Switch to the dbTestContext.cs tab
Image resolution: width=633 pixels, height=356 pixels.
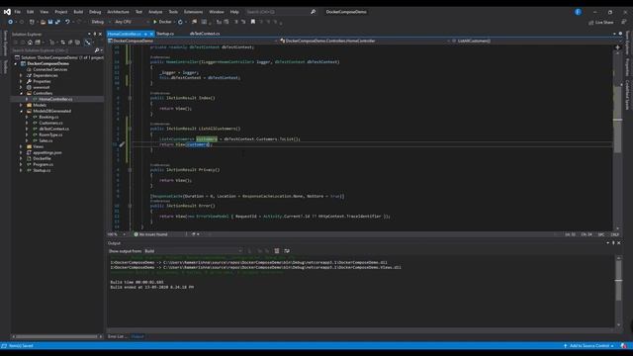tap(205, 34)
